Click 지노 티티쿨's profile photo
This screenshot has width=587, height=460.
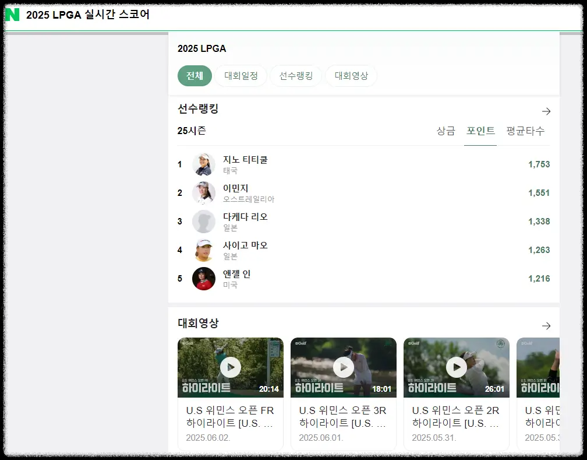[x=204, y=164]
